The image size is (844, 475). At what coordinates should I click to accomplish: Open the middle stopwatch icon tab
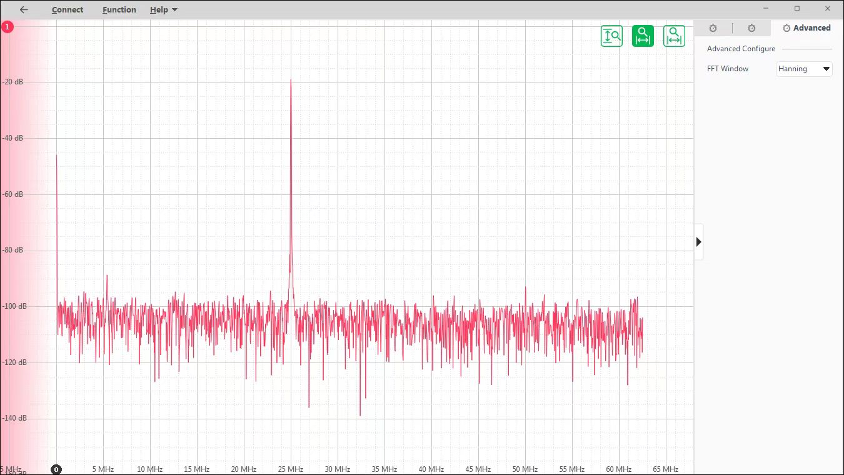pyautogui.click(x=751, y=28)
